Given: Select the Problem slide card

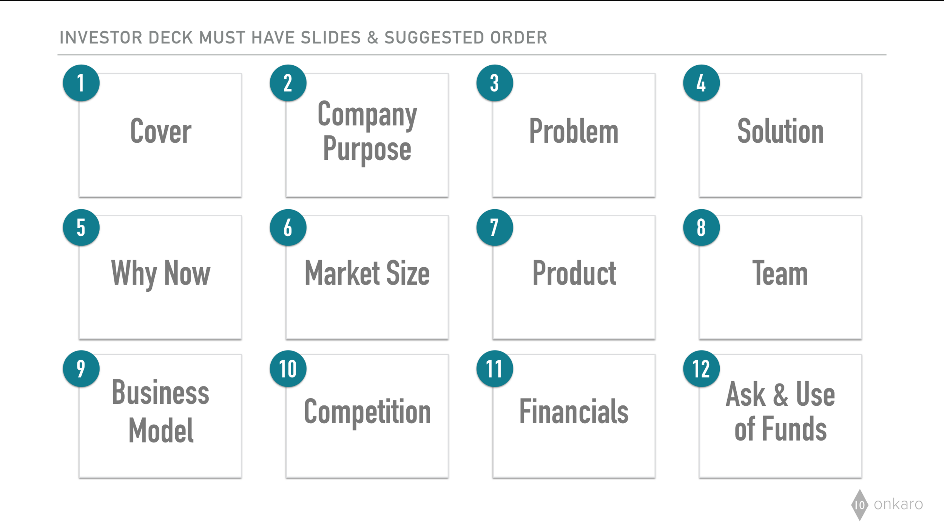Looking at the screenshot, I should click(574, 135).
